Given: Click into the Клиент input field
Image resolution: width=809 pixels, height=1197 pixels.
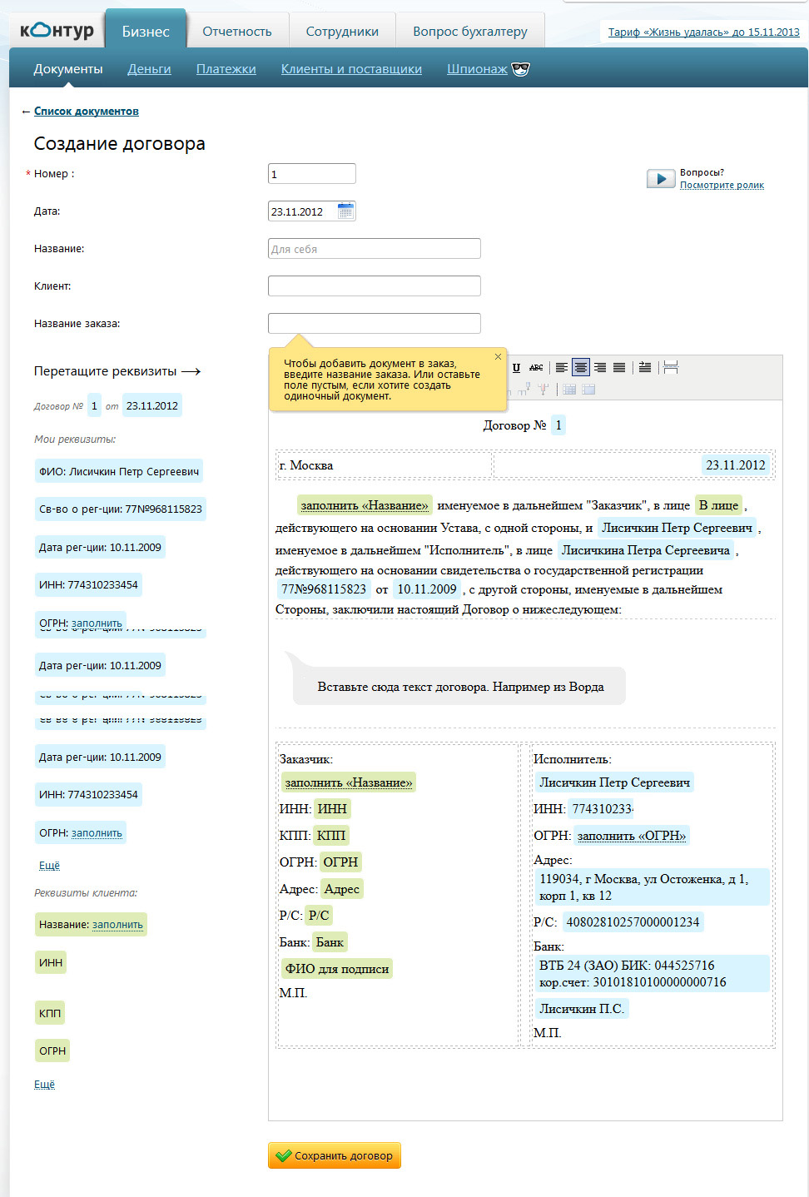Looking at the screenshot, I should pyautogui.click(x=374, y=286).
